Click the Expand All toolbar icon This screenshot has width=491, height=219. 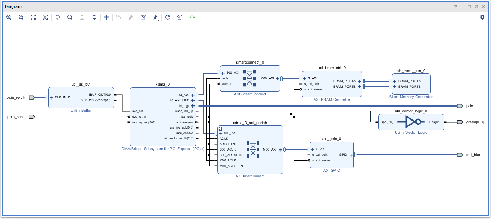tap(94, 17)
